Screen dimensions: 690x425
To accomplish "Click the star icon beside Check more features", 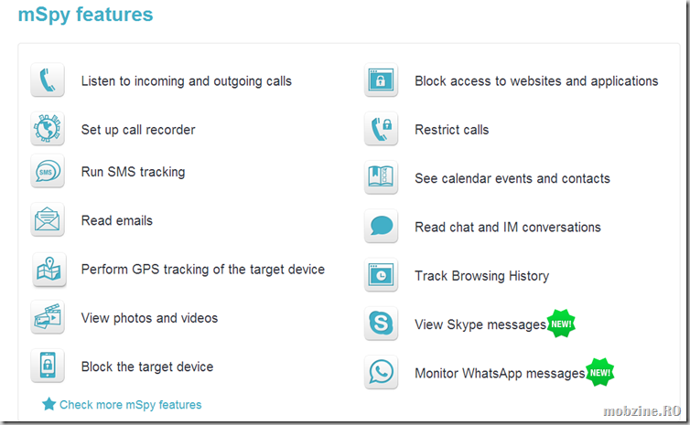I will 49,404.
